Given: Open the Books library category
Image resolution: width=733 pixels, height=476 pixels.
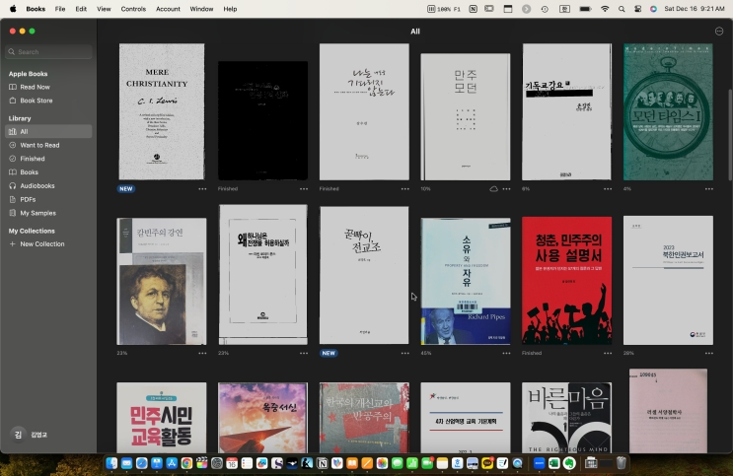Looking at the screenshot, I should pos(29,172).
